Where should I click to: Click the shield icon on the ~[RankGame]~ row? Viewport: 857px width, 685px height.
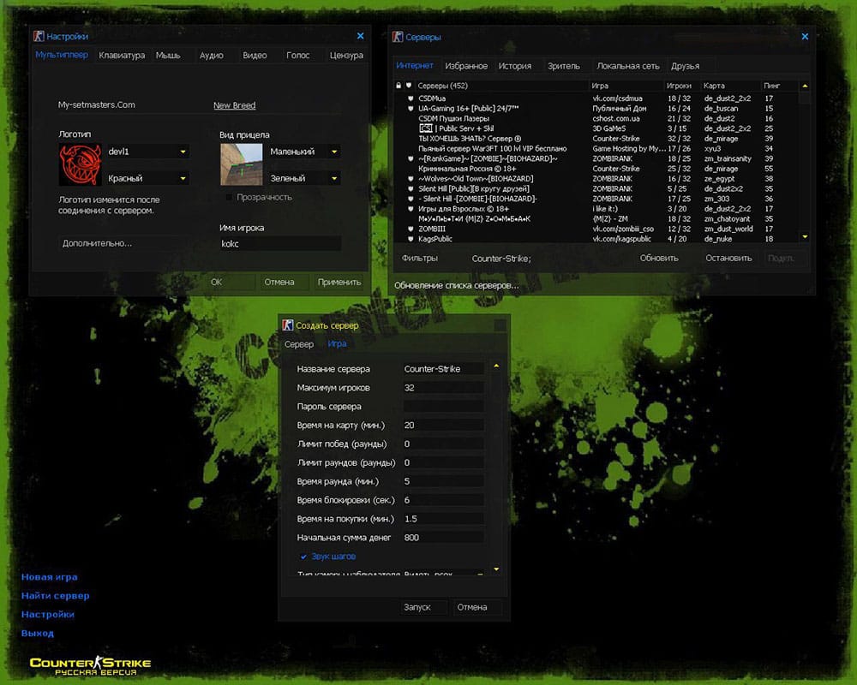click(x=411, y=158)
